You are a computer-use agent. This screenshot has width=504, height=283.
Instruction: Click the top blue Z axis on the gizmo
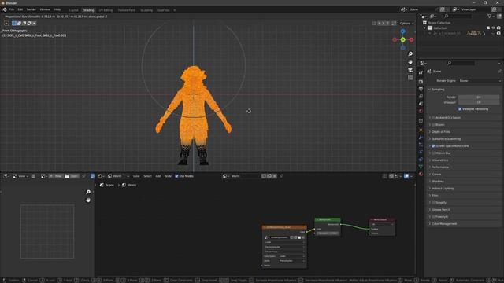click(x=402, y=31)
